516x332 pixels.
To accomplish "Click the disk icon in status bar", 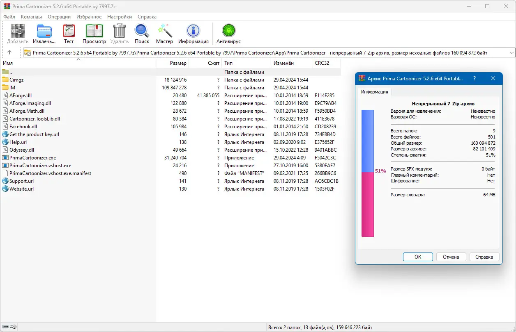I will 5,327.
